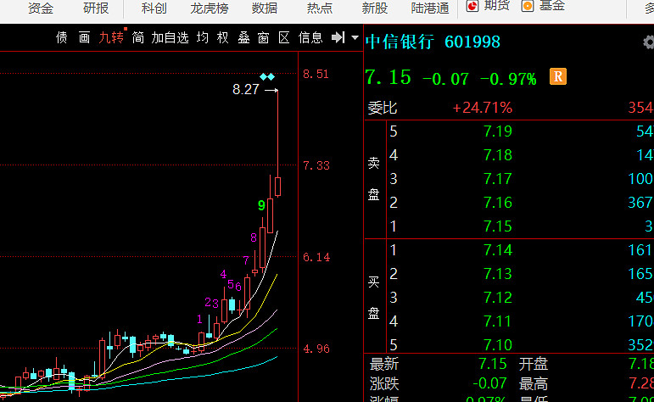This screenshot has height=402, width=654.
Task: Select the 画 drawing tool
Action: [84, 37]
